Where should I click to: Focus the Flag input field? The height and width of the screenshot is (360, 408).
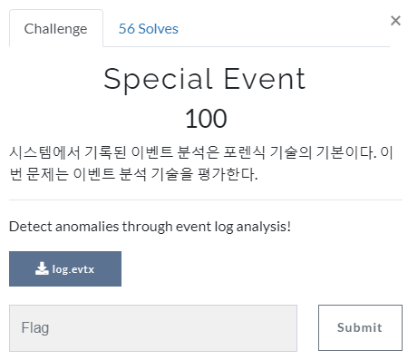click(x=153, y=328)
